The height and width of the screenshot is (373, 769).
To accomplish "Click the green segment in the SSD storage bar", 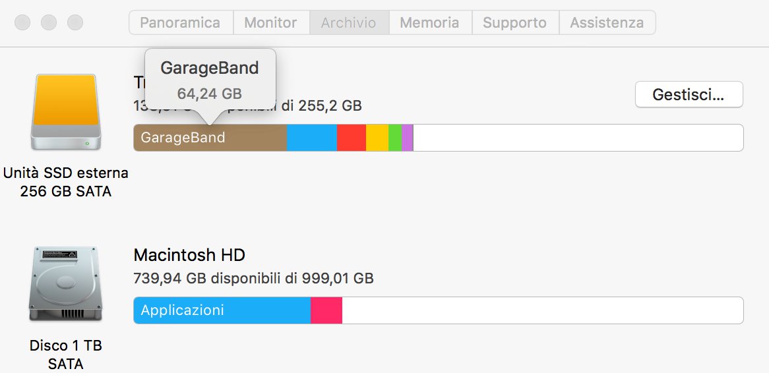I will click(x=394, y=138).
